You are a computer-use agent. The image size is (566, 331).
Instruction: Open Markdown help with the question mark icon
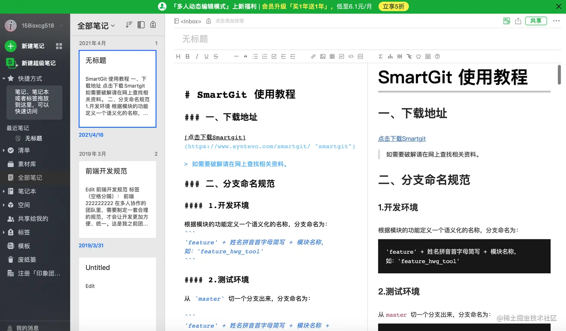(x=437, y=56)
